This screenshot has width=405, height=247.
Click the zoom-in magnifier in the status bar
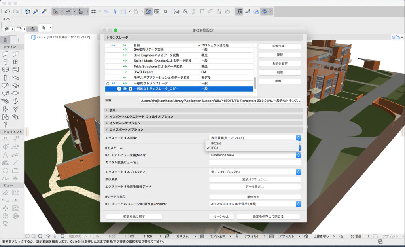40,236
